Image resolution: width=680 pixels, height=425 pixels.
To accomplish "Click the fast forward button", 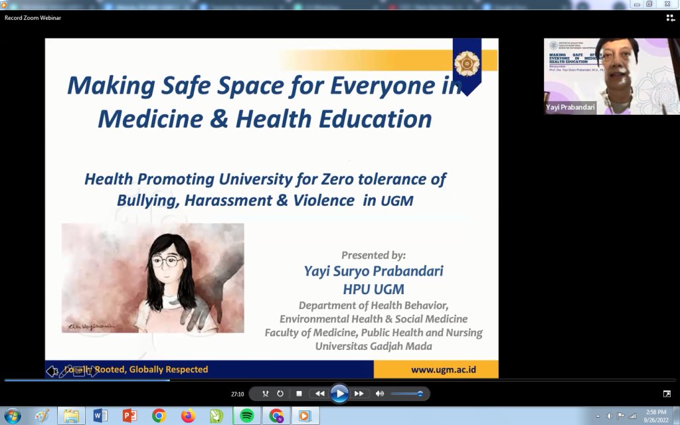I will point(359,394).
